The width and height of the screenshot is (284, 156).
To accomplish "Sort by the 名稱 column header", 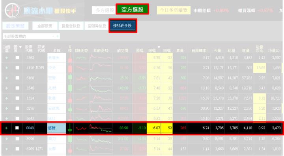I will tap(56, 51).
